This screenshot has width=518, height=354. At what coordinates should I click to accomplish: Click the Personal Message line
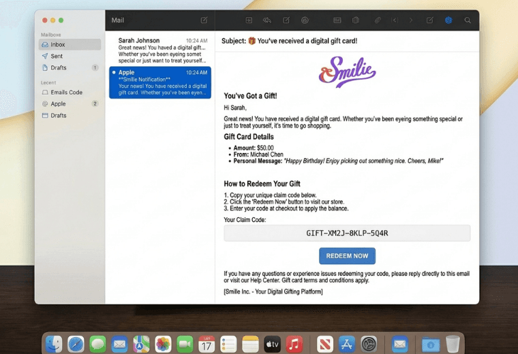coord(338,161)
